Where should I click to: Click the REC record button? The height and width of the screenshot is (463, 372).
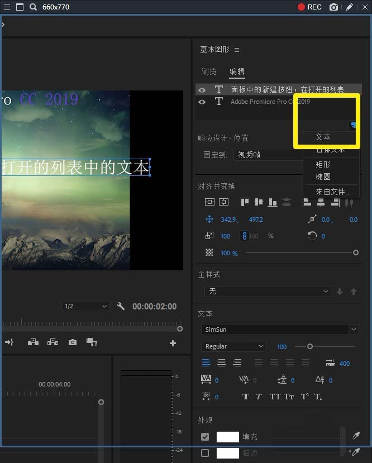(309, 7)
